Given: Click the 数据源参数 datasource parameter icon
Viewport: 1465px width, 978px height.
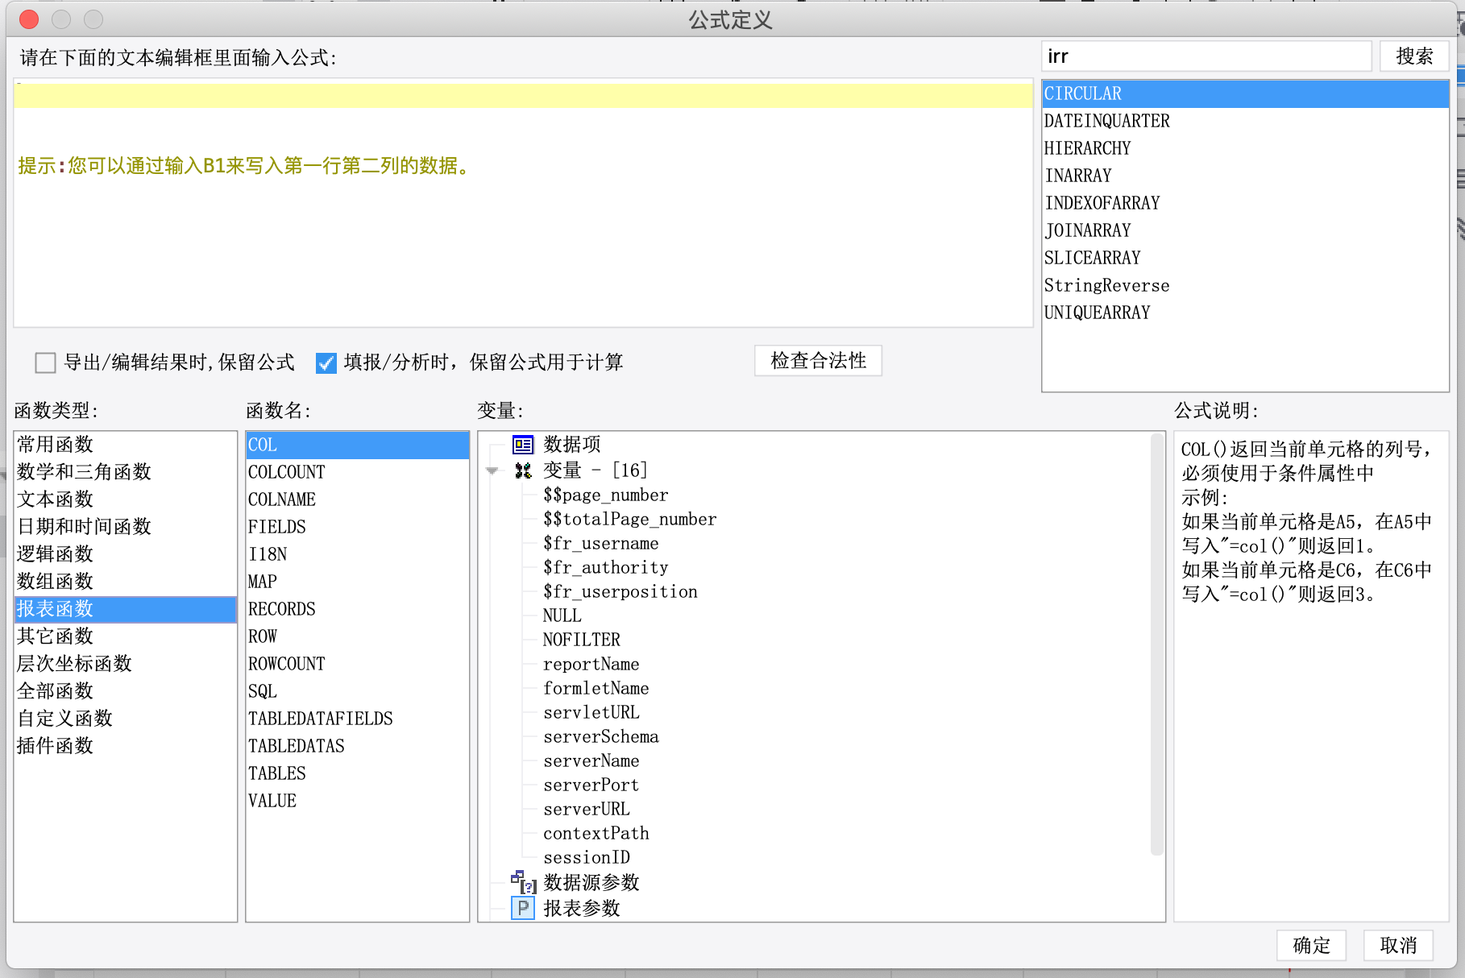Looking at the screenshot, I should 523,882.
